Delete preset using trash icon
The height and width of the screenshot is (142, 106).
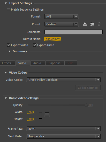(99, 24)
